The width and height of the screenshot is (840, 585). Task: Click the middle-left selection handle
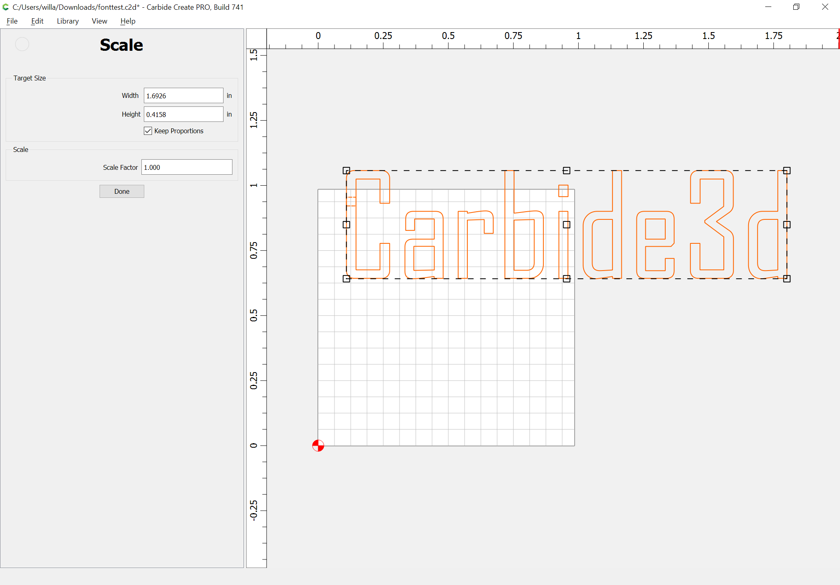346,225
